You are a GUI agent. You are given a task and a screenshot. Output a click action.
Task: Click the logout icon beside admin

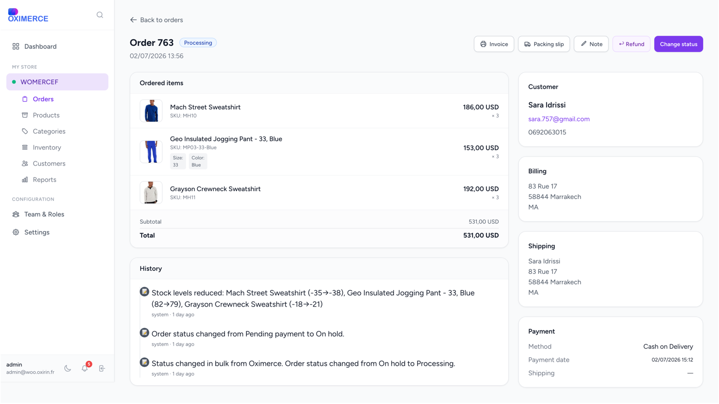[x=102, y=369]
